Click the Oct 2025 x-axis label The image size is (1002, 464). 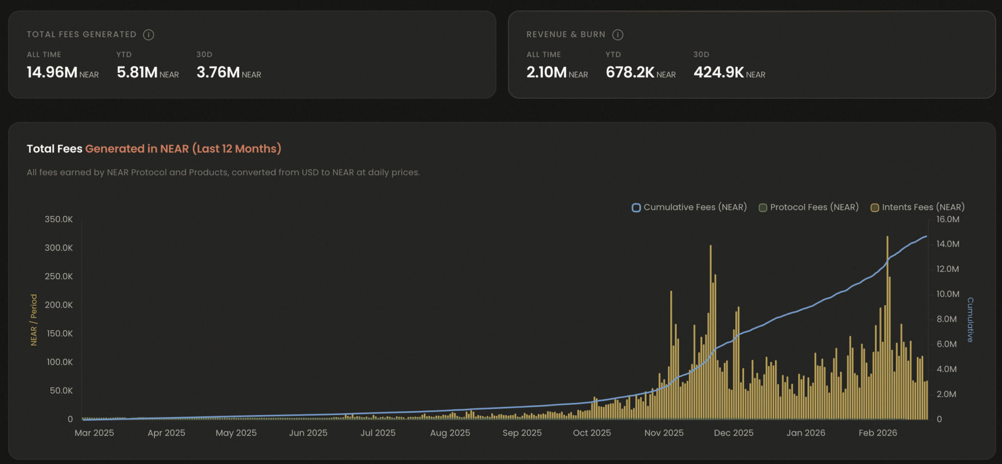pyautogui.click(x=592, y=433)
